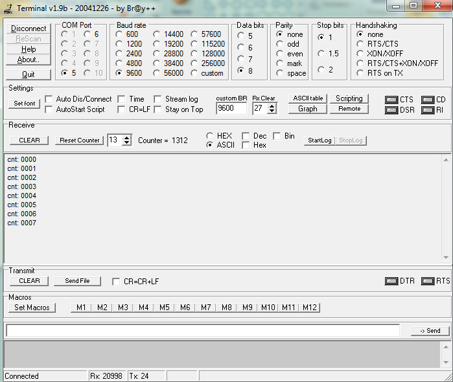Select custom baud rate option
Viewport: 453px width, 382px height.
[194, 73]
